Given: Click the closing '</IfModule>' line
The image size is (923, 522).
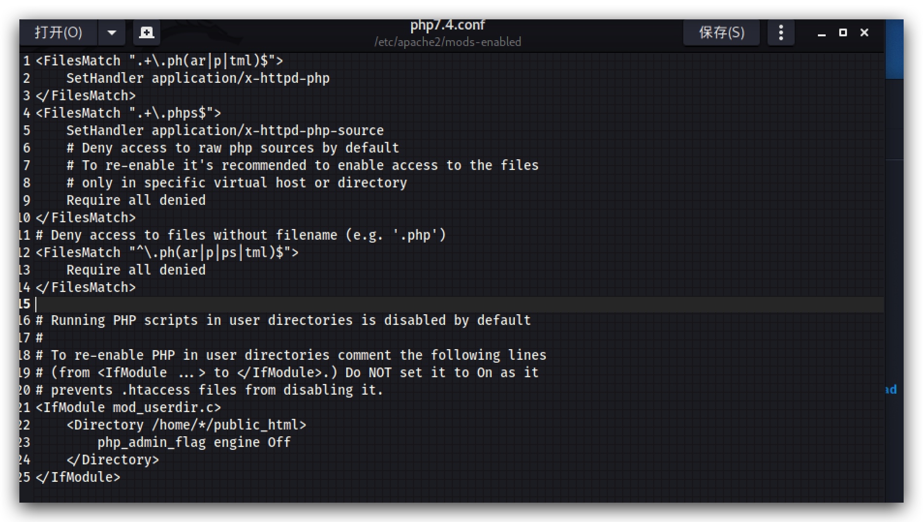Looking at the screenshot, I should [78, 477].
